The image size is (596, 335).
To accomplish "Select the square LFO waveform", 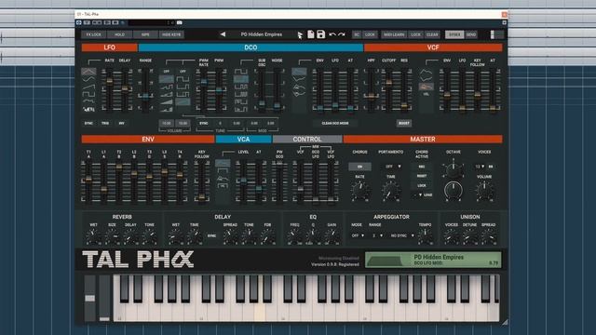I will pos(88,94).
